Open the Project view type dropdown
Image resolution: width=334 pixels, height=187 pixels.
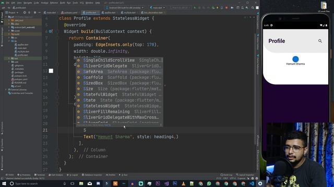point(12,12)
